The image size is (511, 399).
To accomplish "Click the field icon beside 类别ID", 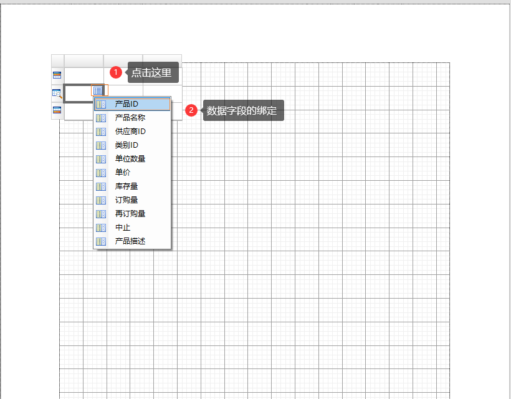I will [x=101, y=145].
